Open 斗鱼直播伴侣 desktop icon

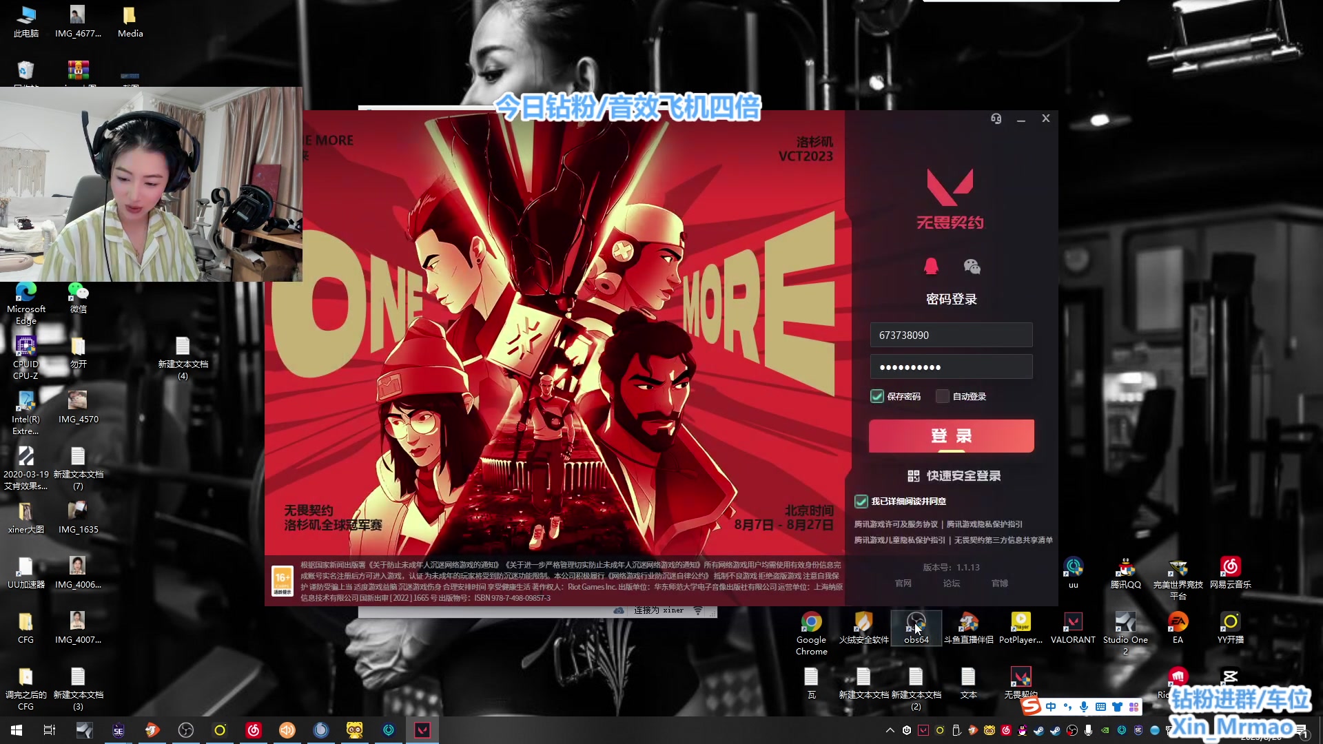point(968,627)
